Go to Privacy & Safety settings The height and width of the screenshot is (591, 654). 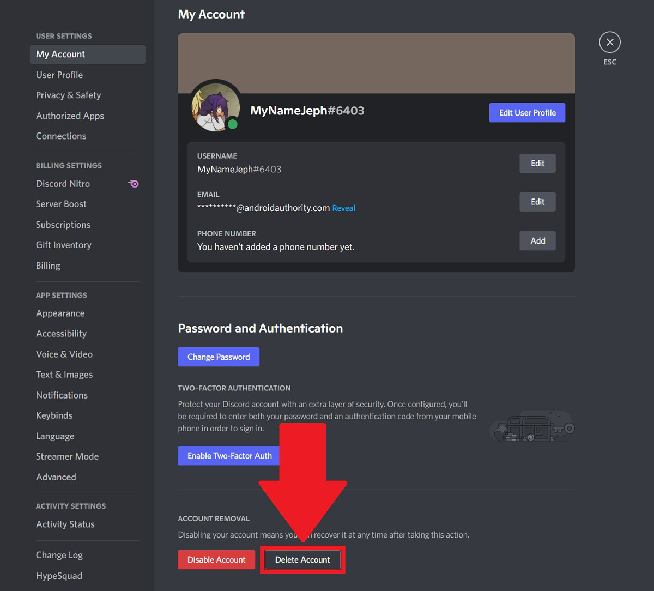pos(68,95)
